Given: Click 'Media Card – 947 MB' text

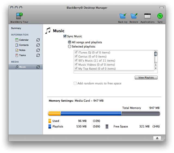Looking at the screenshot, I should (x=89, y=101).
